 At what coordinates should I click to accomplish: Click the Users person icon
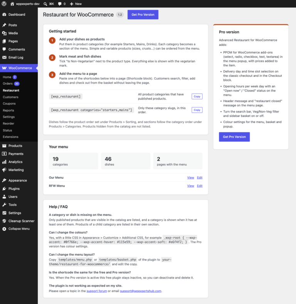tap(4, 197)
